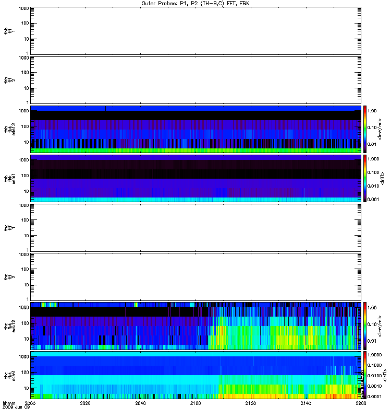Viewport: 391px width, 418px height.
Task: Click the "thb fff 2" y-axis title
Action: (x=9, y=80)
